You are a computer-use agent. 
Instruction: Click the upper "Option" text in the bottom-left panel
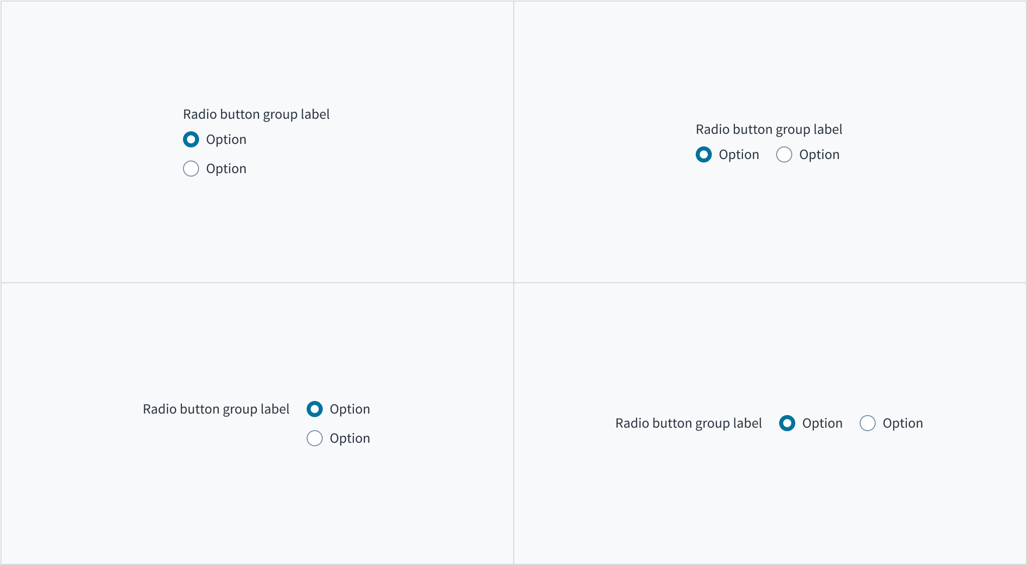(x=350, y=409)
